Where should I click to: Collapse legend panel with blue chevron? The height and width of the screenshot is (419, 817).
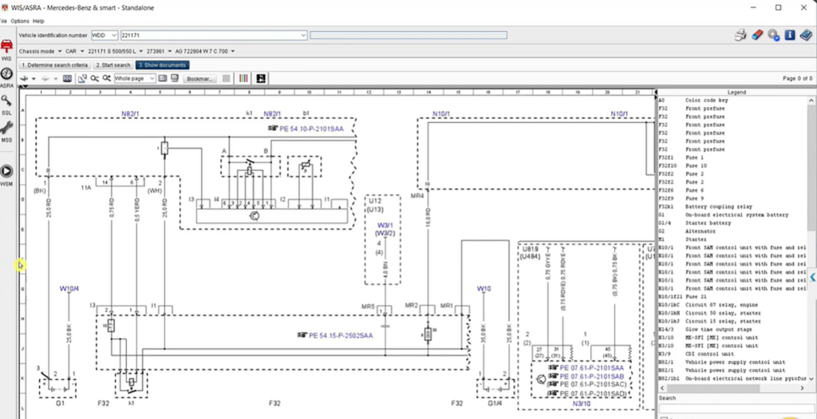tap(812, 276)
